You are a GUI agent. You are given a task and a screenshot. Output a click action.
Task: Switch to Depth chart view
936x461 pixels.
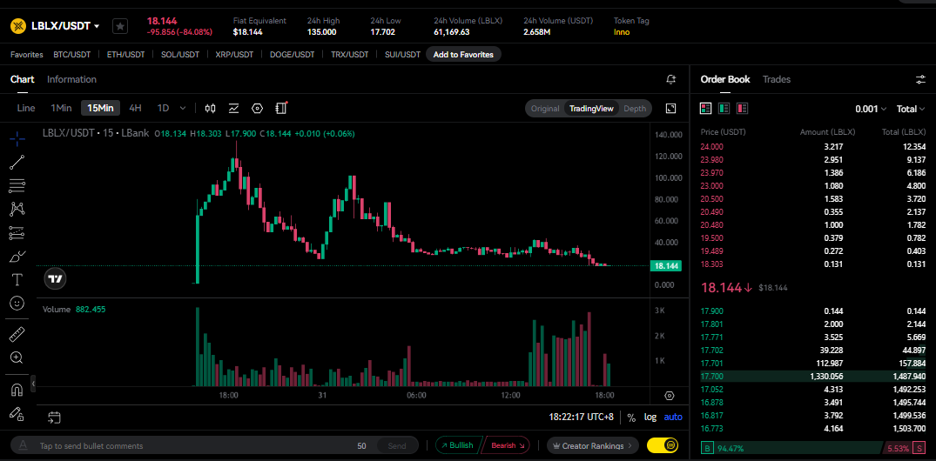pos(635,109)
